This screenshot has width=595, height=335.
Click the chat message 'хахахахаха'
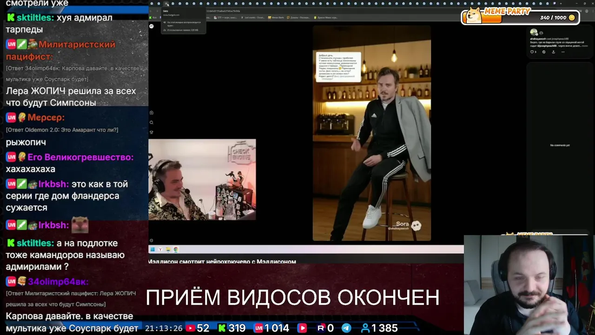pyautogui.click(x=31, y=169)
